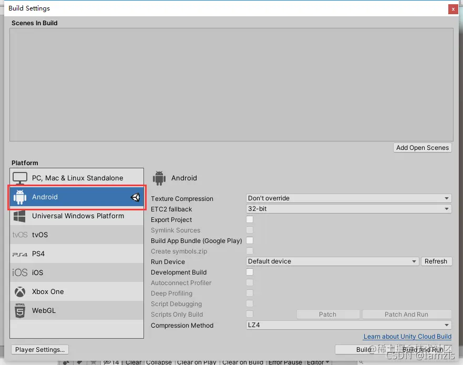This screenshot has width=463, height=365.
Task: Toggle the Script Debugging checkbox
Action: point(250,303)
